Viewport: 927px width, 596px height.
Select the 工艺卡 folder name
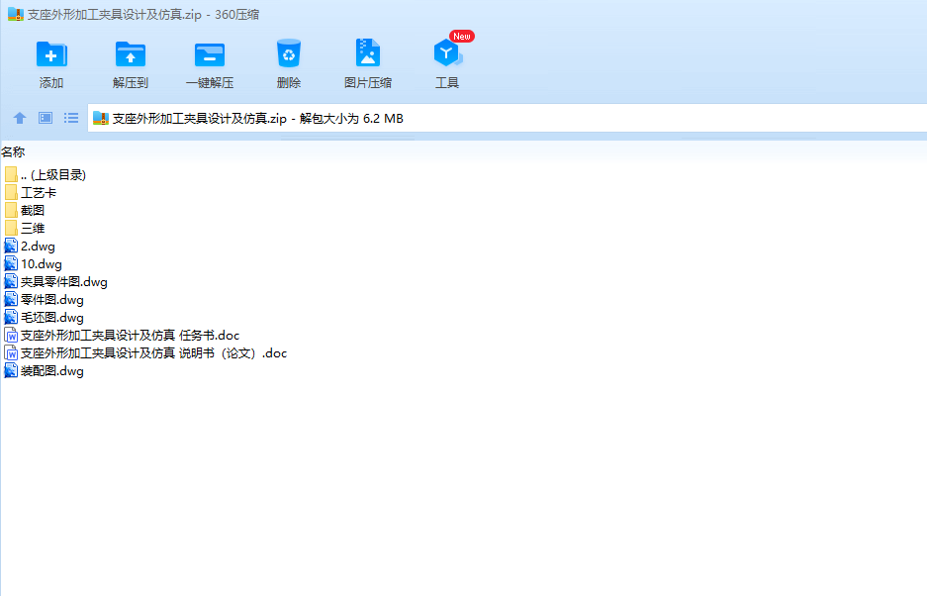tap(39, 192)
